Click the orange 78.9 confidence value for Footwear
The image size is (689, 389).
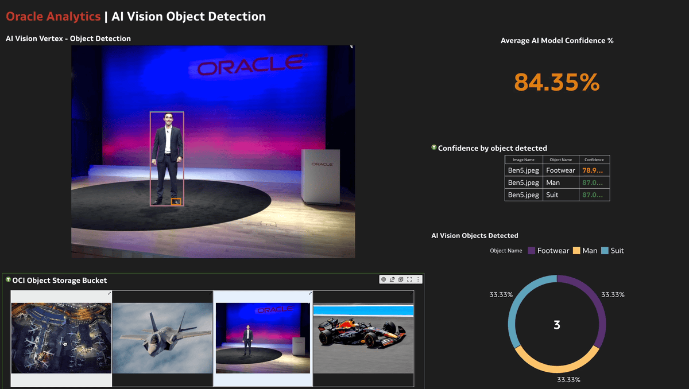point(592,170)
